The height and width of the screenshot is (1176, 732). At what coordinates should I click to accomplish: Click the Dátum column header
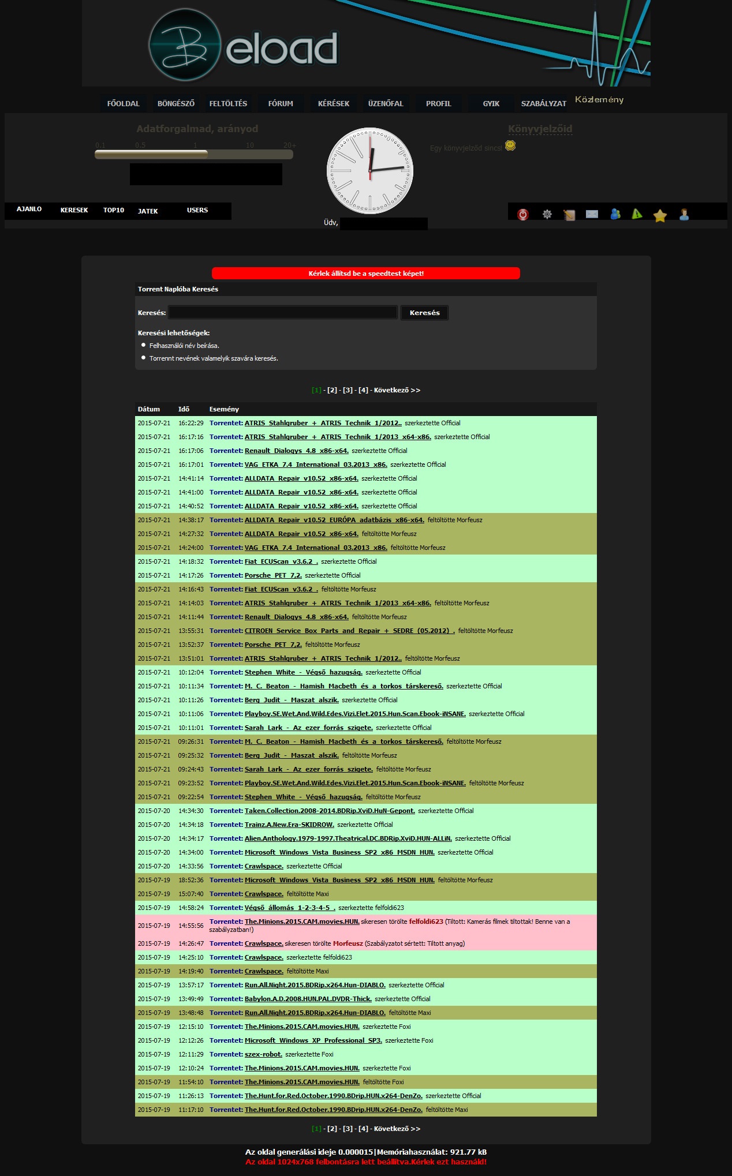point(149,409)
